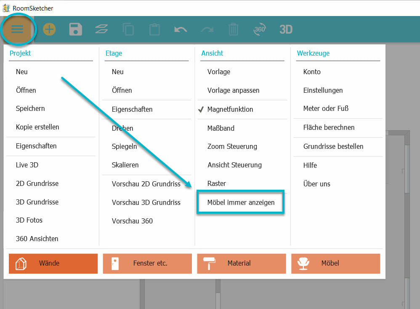Open Eigenschaften under Etage
This screenshot has width=420, height=309.
[x=132, y=110]
